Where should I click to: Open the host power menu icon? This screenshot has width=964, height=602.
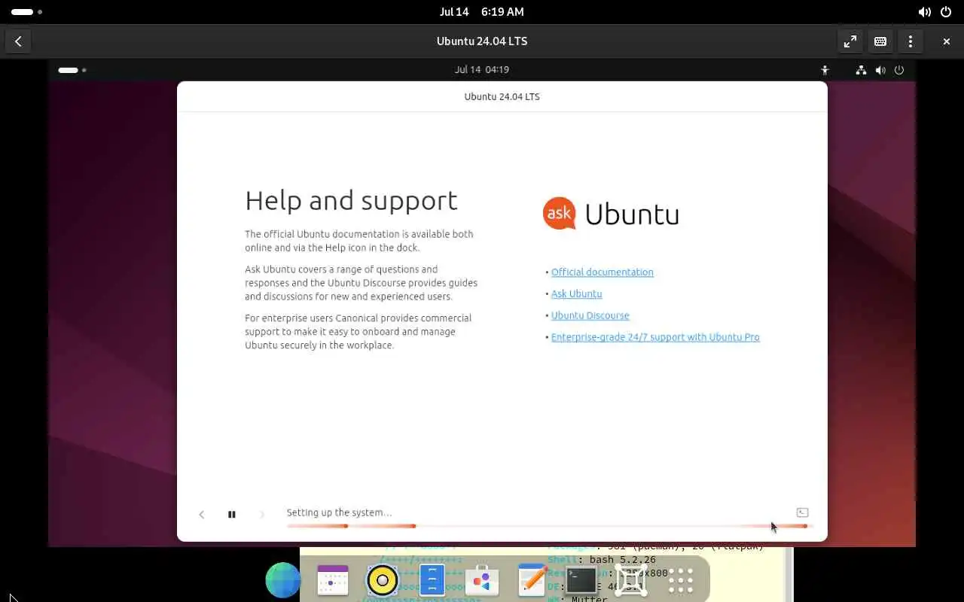[x=947, y=12]
